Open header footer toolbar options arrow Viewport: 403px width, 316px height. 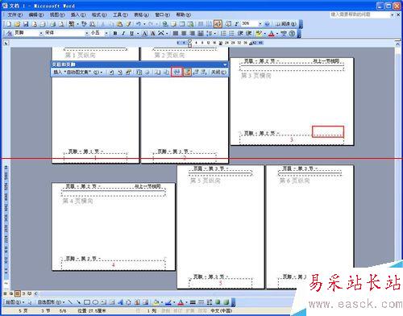coord(225,64)
